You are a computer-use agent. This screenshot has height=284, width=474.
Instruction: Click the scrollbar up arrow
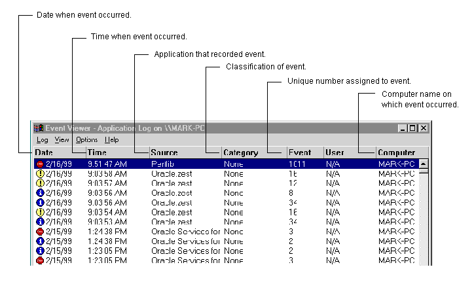point(423,164)
